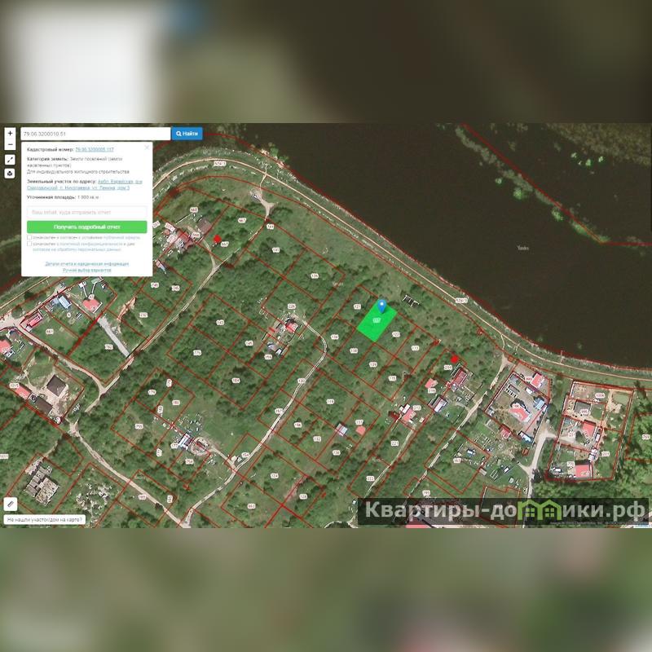652x652 pixels.
Task: Click the highlighted green land parcel
Action: click(x=377, y=324)
